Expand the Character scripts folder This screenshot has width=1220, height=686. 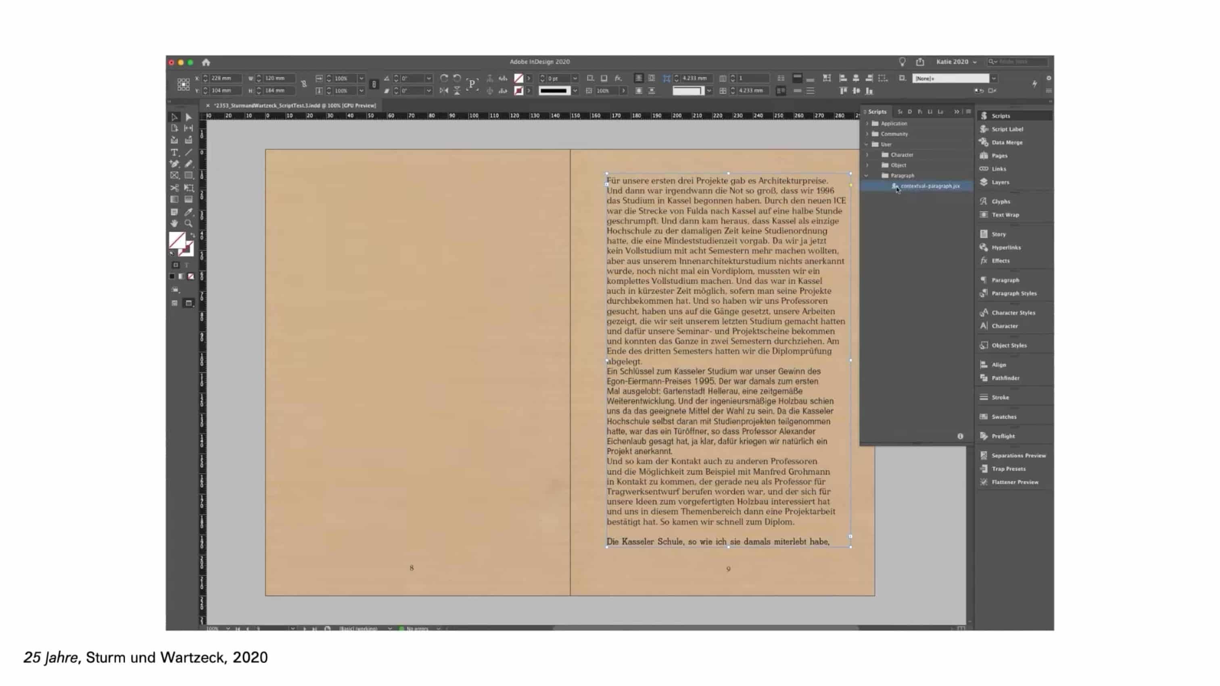pos(867,155)
